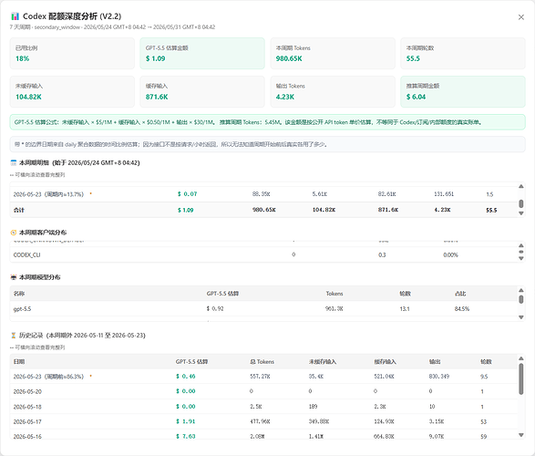This screenshot has height=456, width=535.
Task: Click the up arrow of period details scrollbar
Action: [521, 186]
